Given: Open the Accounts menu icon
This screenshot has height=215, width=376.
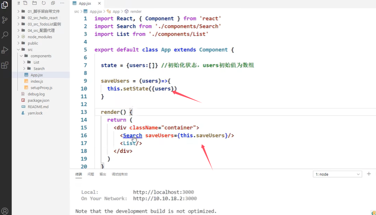Looking at the screenshot, I should (x=5, y=211).
